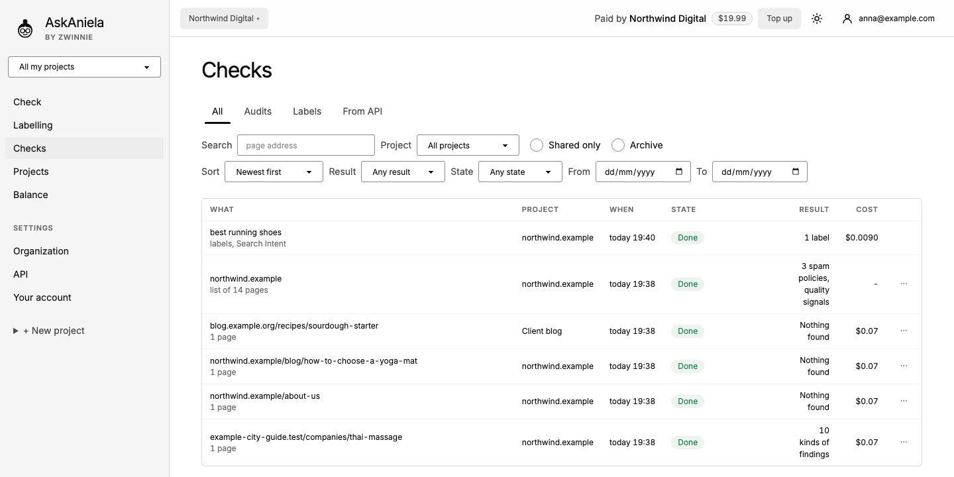Open Projects in the sidebar
Viewport: 954px width, 477px height.
click(84, 172)
